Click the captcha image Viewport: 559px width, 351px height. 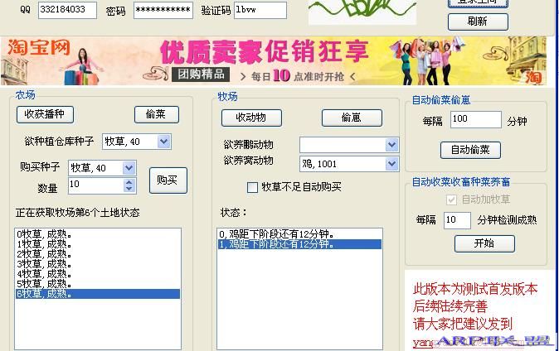pos(362,12)
